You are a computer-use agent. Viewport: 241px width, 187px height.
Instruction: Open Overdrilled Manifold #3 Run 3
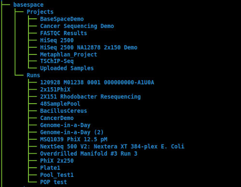pos(89,154)
